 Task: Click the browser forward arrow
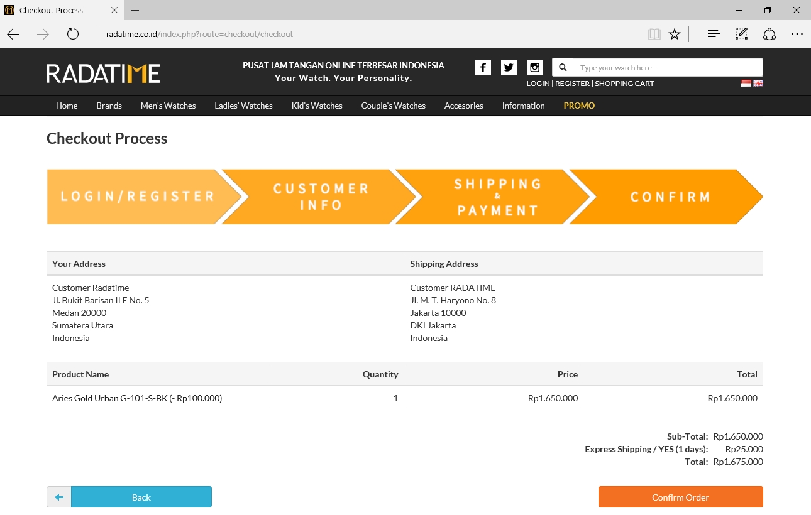coord(43,34)
